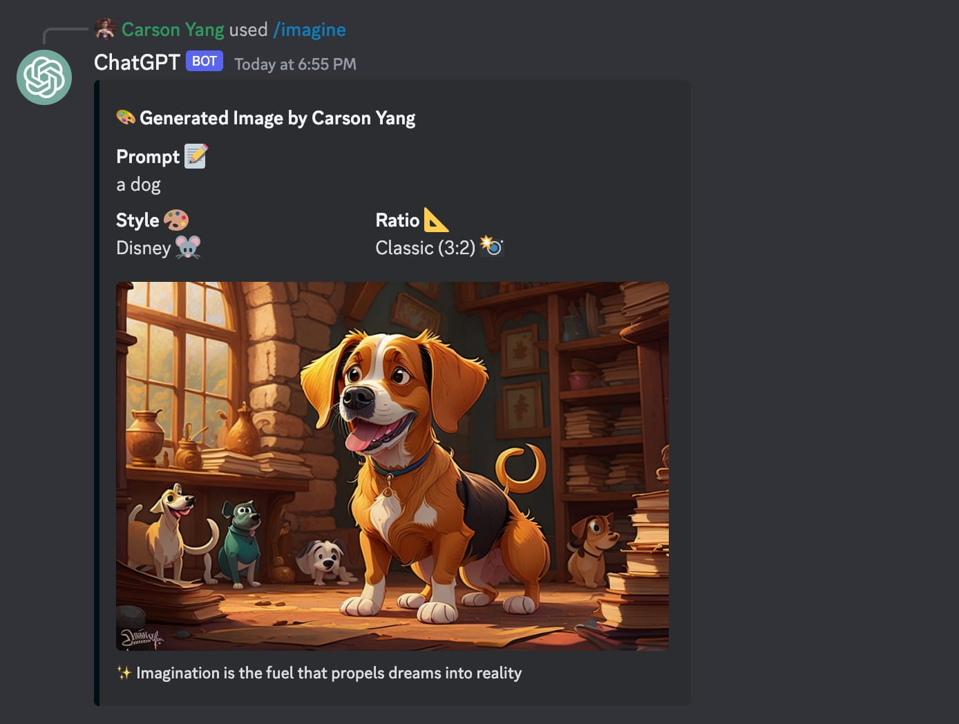
Task: Click the palette emoji beside Generated Image title
Action: coord(126,117)
